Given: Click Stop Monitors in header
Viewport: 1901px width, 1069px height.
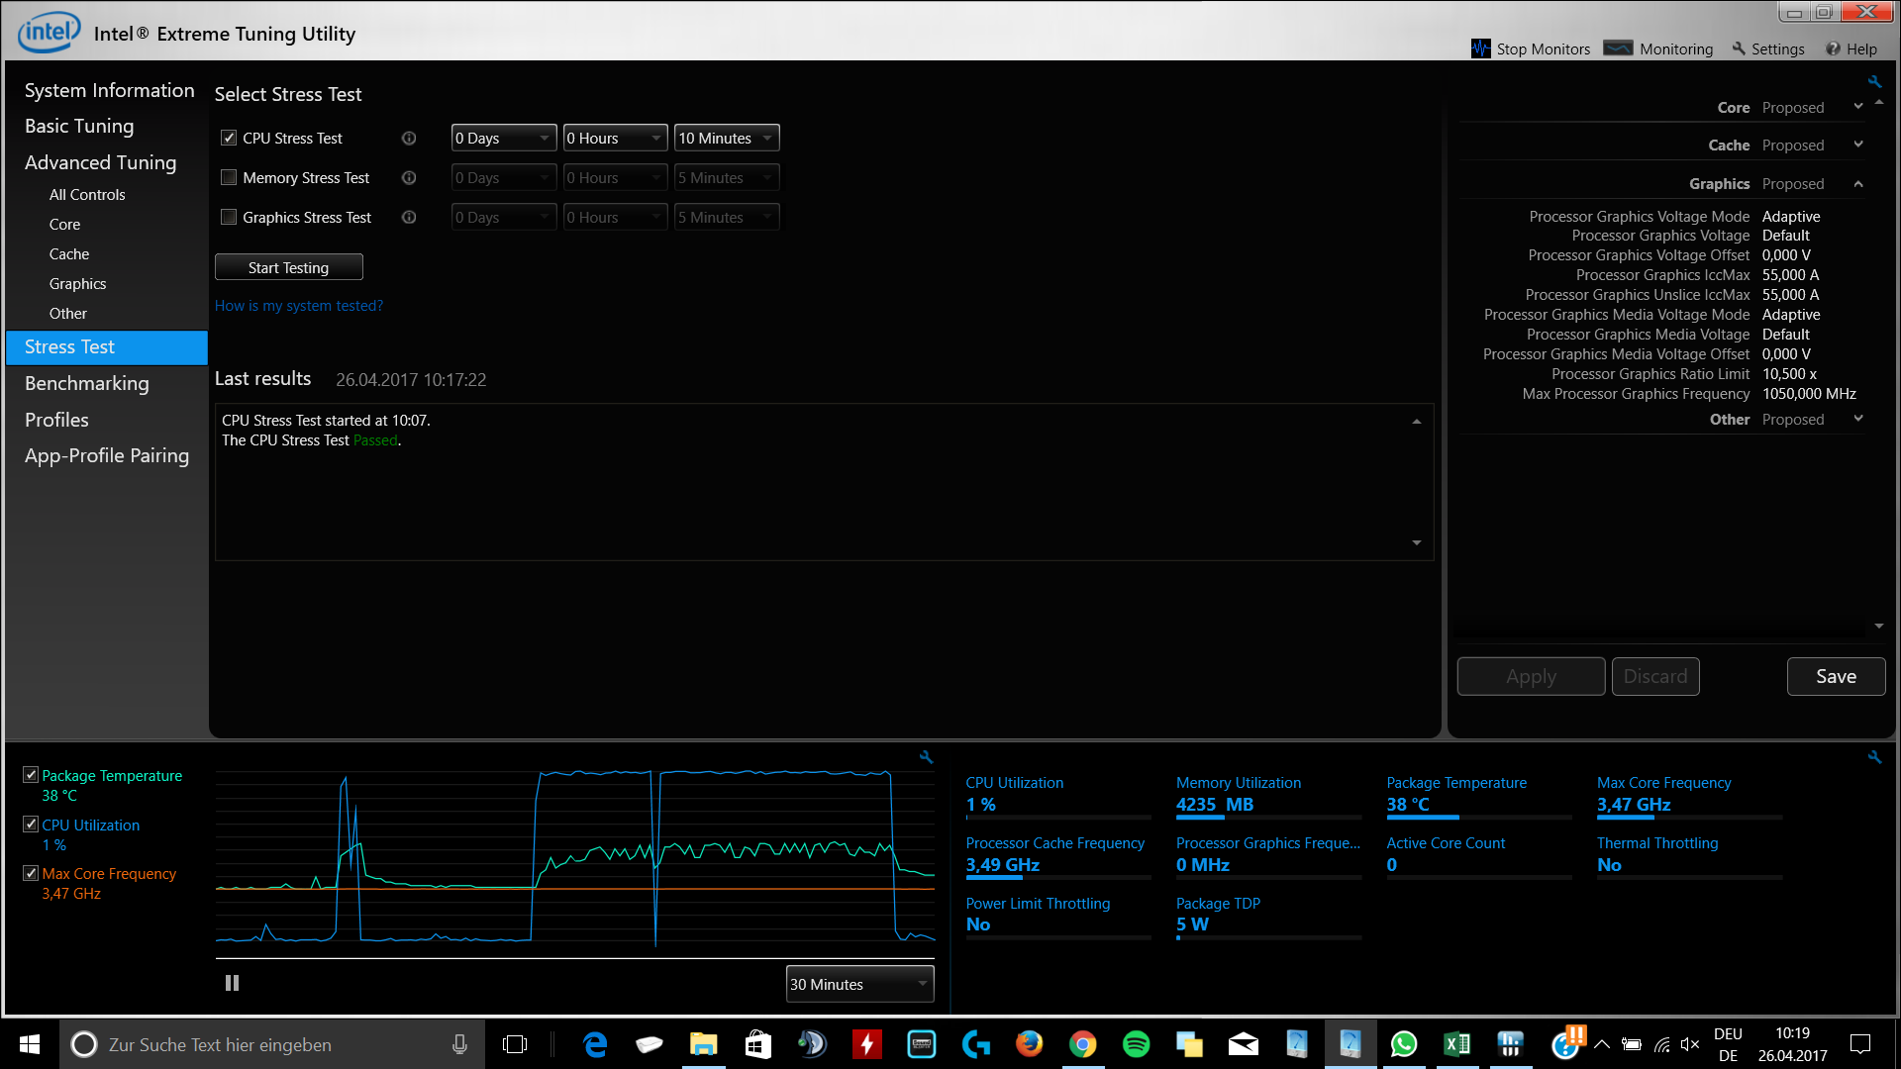Looking at the screenshot, I should 1531,49.
